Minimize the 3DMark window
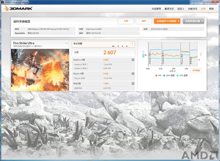 (x=205, y=1)
